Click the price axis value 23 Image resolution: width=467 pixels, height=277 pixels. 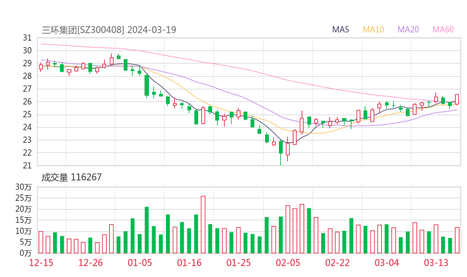pyautogui.click(x=27, y=140)
